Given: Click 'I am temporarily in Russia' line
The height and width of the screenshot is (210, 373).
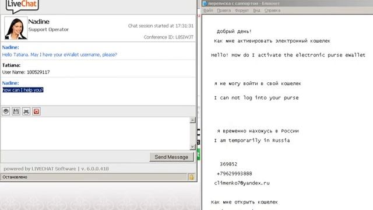Looking at the screenshot, I should 252,141.
